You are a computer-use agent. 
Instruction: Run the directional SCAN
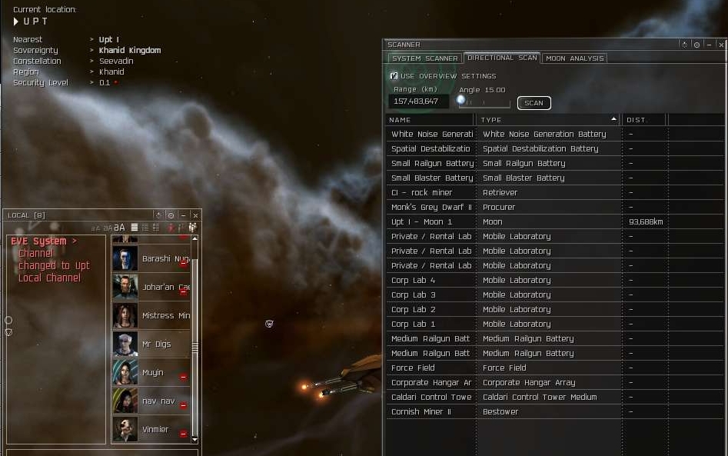coord(534,103)
